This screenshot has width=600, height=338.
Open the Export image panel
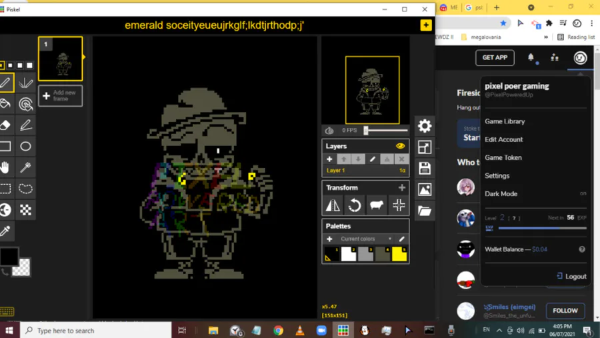(425, 189)
